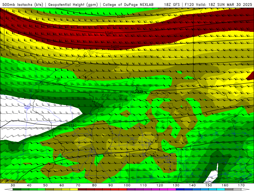Click the 5400 height contour label
The height and width of the screenshot is (191, 254).
tap(115, 47)
